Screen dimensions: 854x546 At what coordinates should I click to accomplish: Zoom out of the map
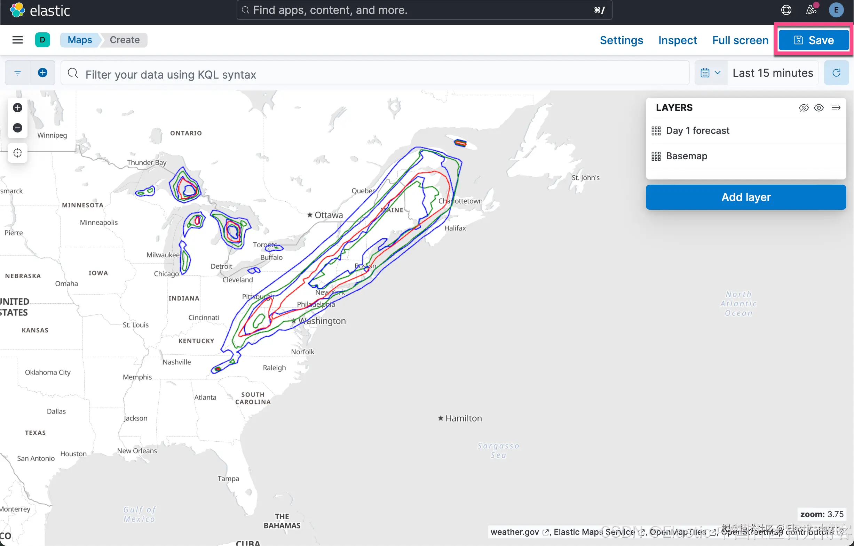click(x=17, y=128)
